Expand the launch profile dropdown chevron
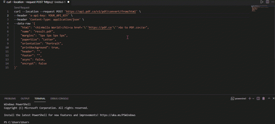This screenshot has width=275, height=124. point(253,99)
